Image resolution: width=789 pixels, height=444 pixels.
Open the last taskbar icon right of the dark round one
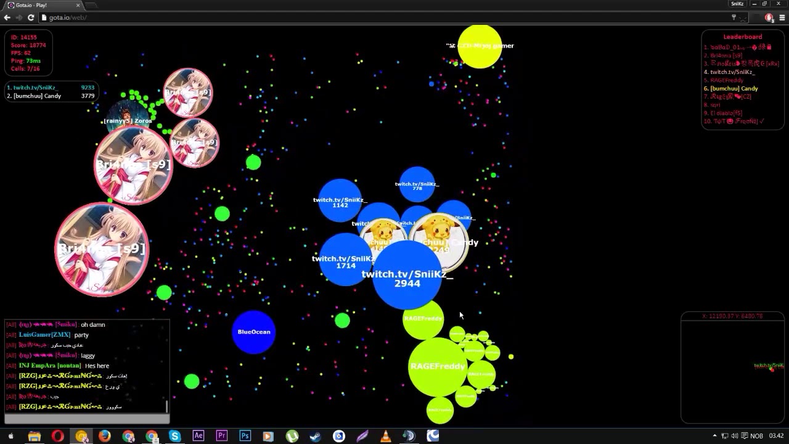(x=433, y=436)
